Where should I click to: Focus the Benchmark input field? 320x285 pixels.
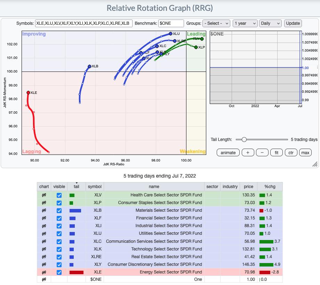(x=171, y=23)
